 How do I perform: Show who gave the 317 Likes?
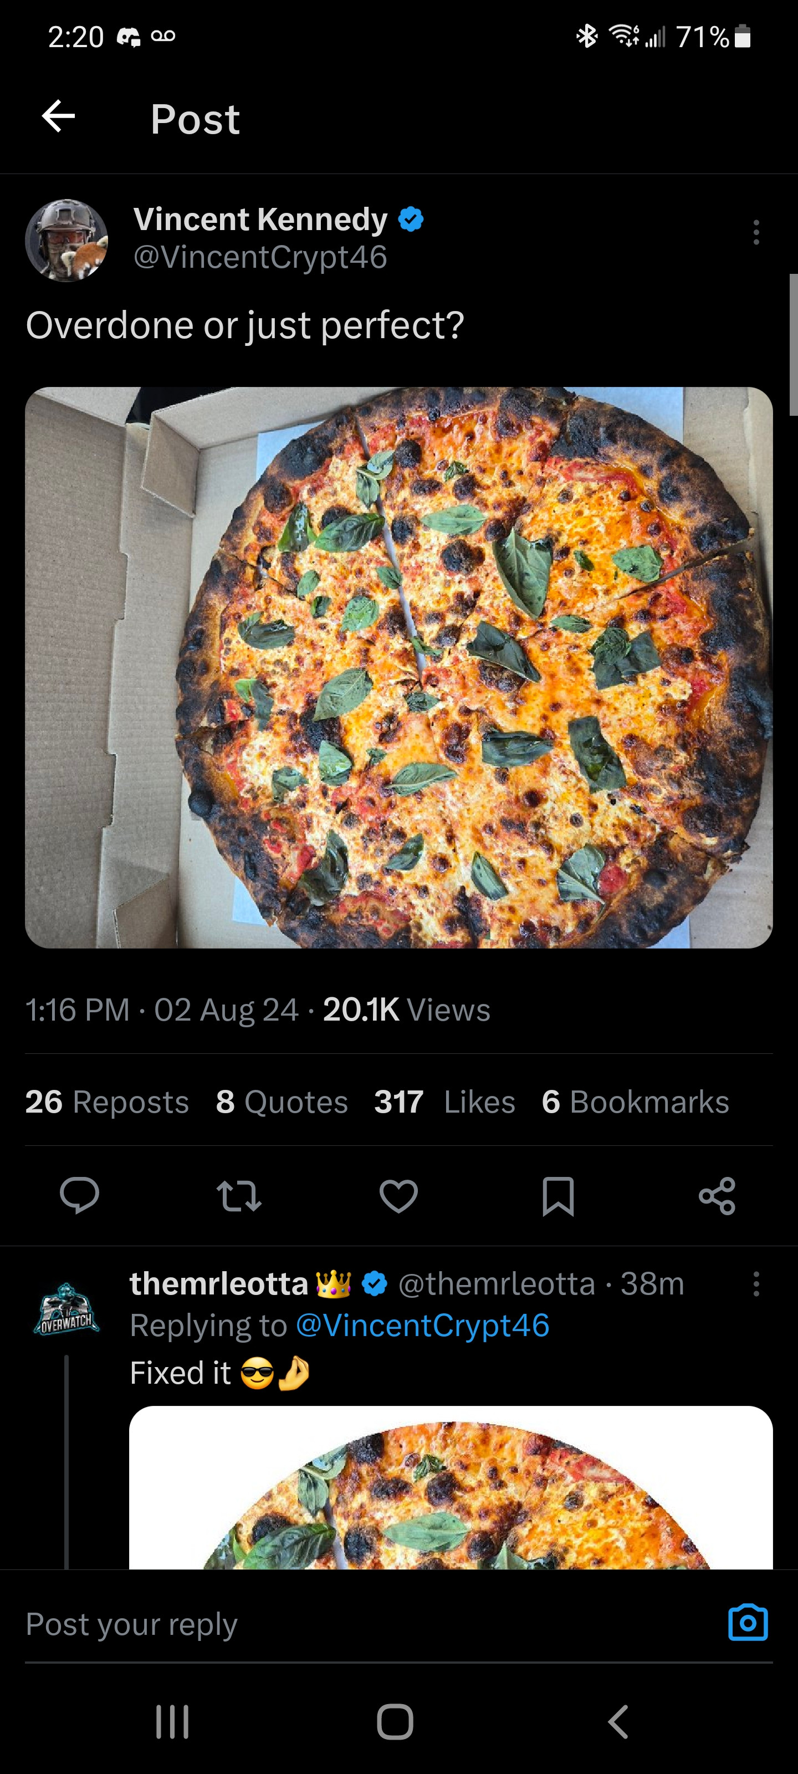(445, 1102)
